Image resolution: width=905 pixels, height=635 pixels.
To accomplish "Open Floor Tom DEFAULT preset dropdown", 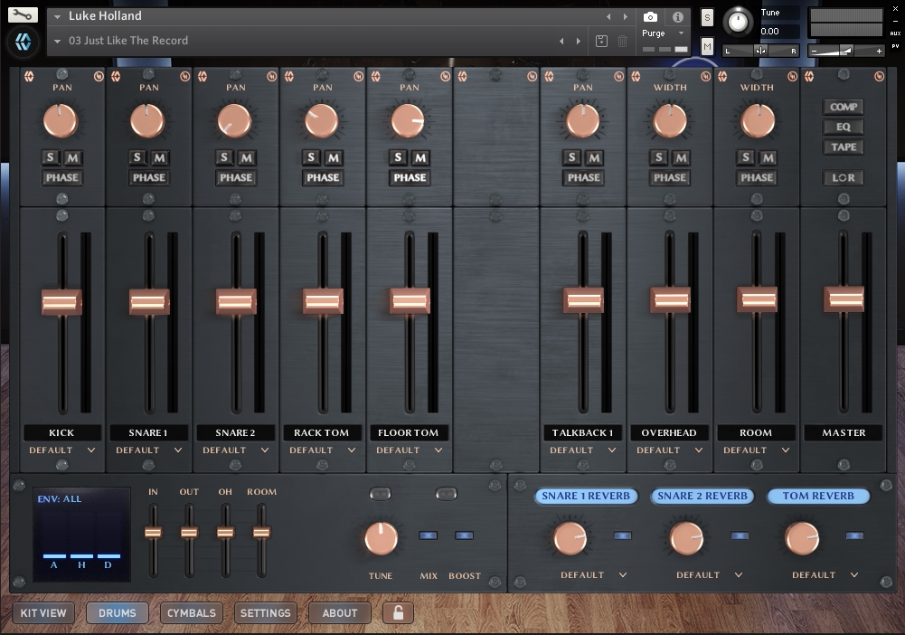I will click(x=410, y=450).
